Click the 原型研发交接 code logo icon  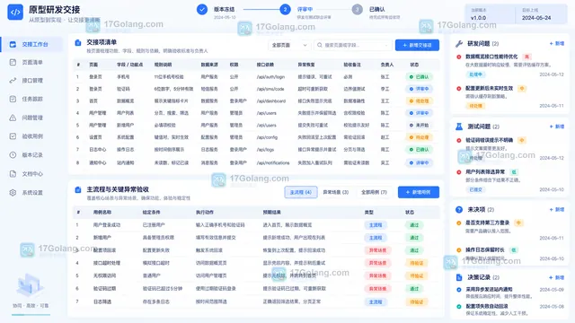click(x=15, y=12)
